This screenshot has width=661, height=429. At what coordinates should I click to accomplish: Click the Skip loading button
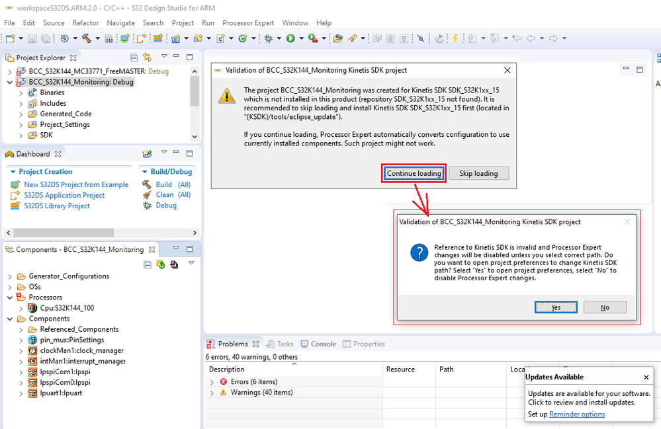[478, 173]
